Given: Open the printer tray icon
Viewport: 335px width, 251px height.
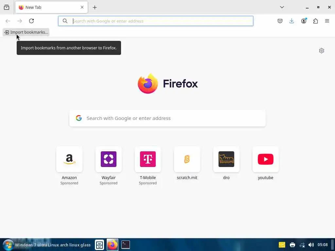Looking at the screenshot, I should coord(292,245).
